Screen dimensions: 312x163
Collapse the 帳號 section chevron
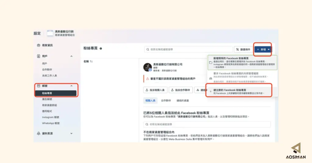point(71,86)
